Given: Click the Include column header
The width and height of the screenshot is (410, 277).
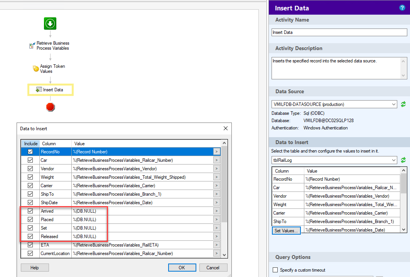Looking at the screenshot, I should [x=31, y=144].
